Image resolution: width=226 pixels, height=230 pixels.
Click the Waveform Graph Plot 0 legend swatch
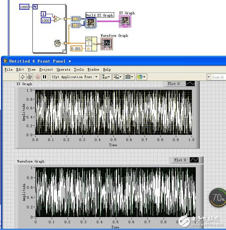[194, 160]
